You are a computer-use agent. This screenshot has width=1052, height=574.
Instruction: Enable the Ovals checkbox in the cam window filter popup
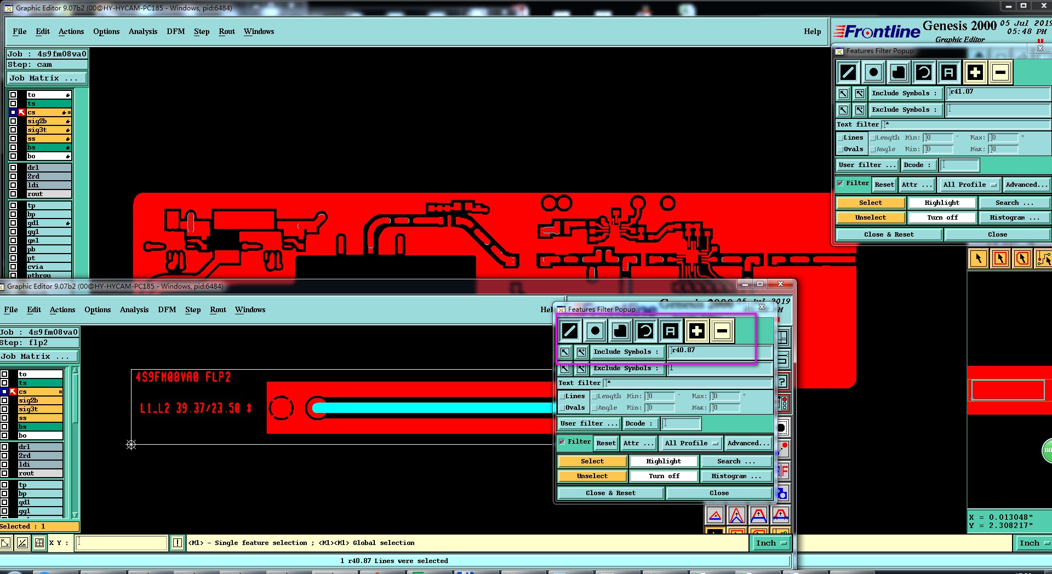click(x=841, y=150)
